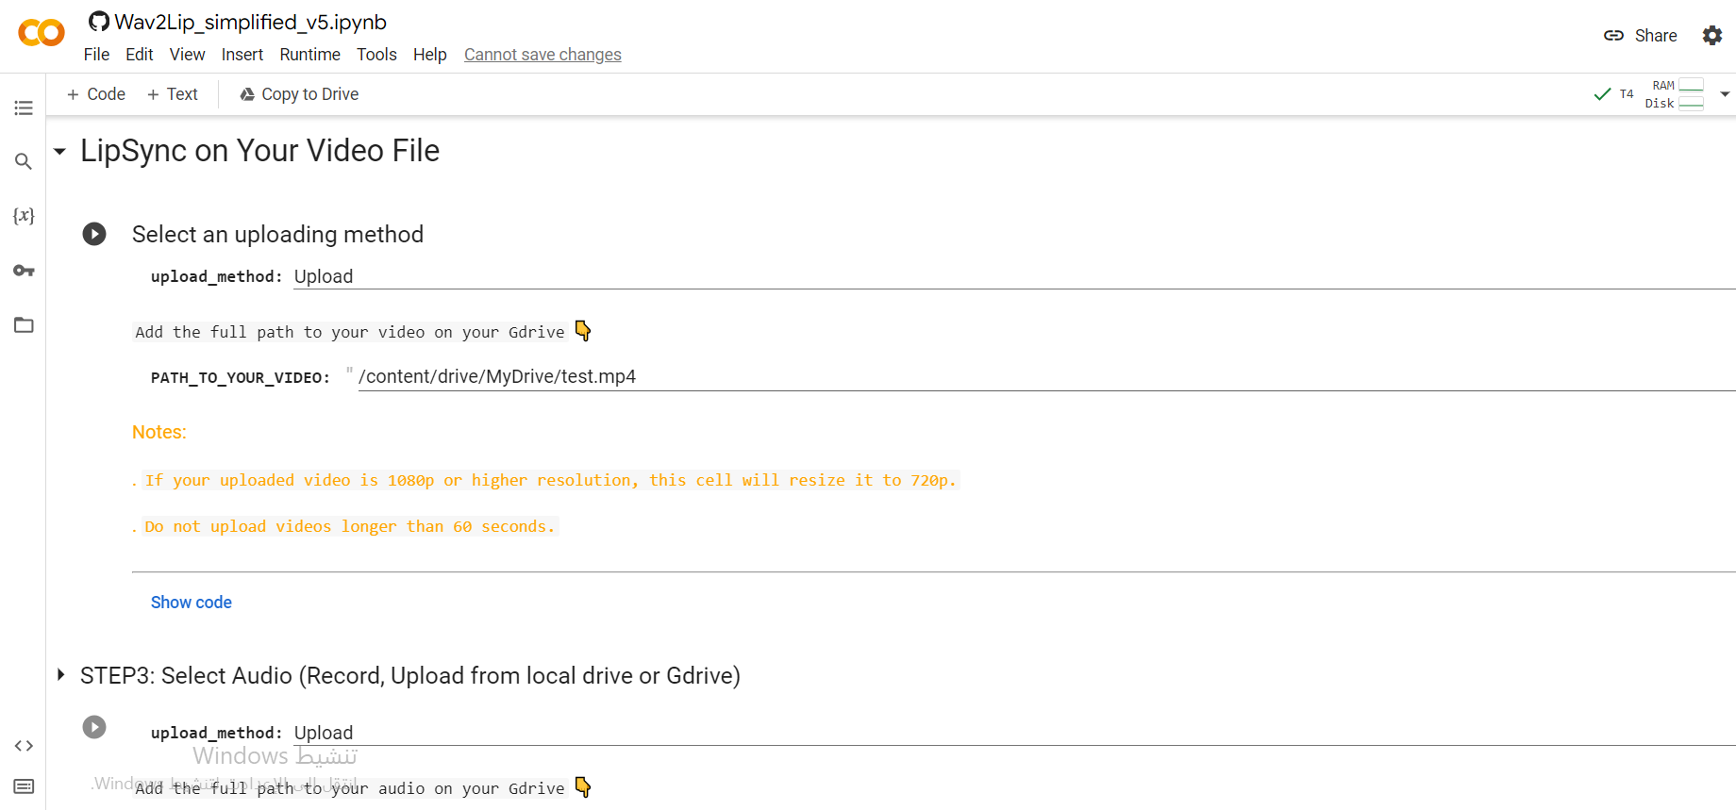
Task: Click the Copy to Drive button
Action: [299, 94]
